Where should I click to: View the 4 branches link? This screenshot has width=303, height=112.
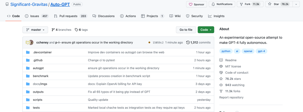61,30
